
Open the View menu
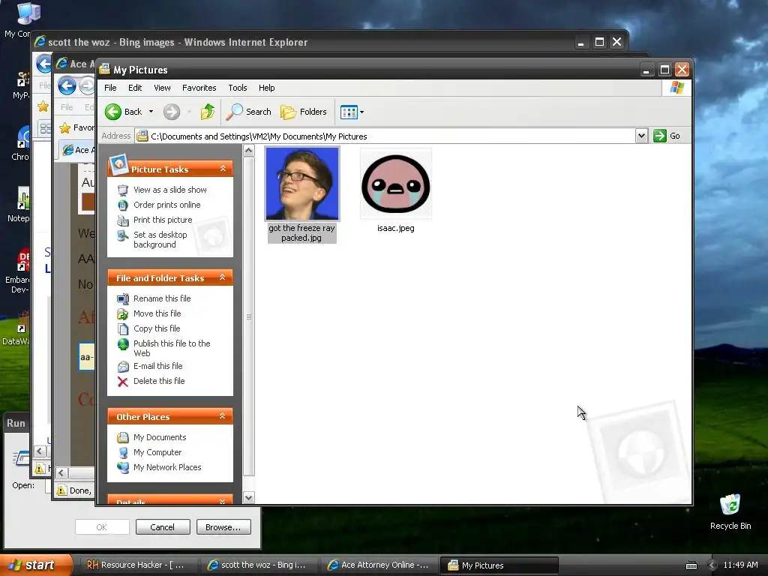162,88
